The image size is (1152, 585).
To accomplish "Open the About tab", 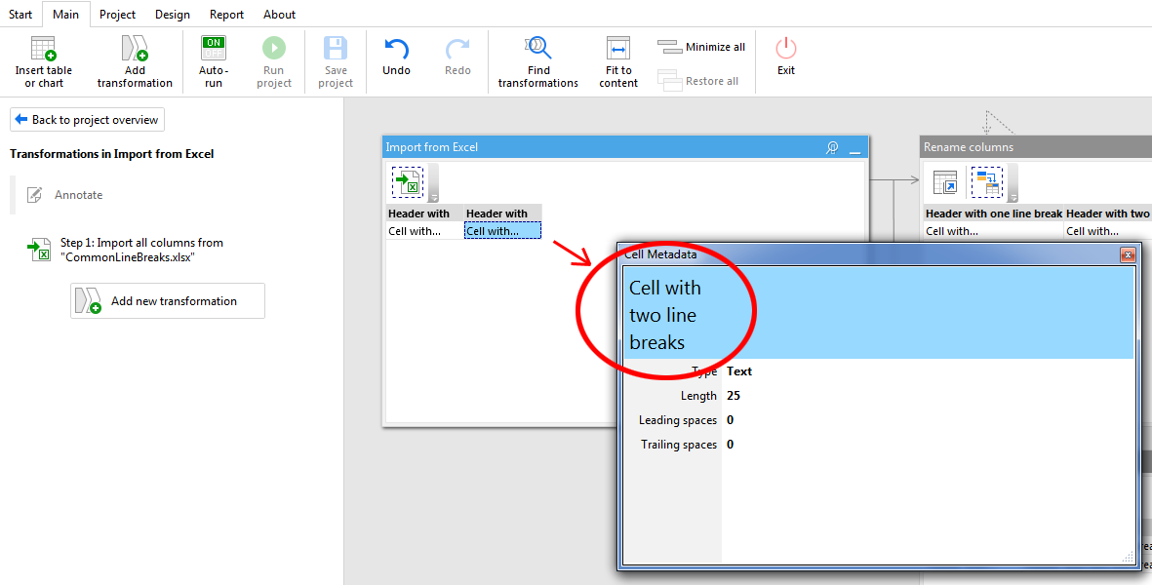I will (x=279, y=14).
